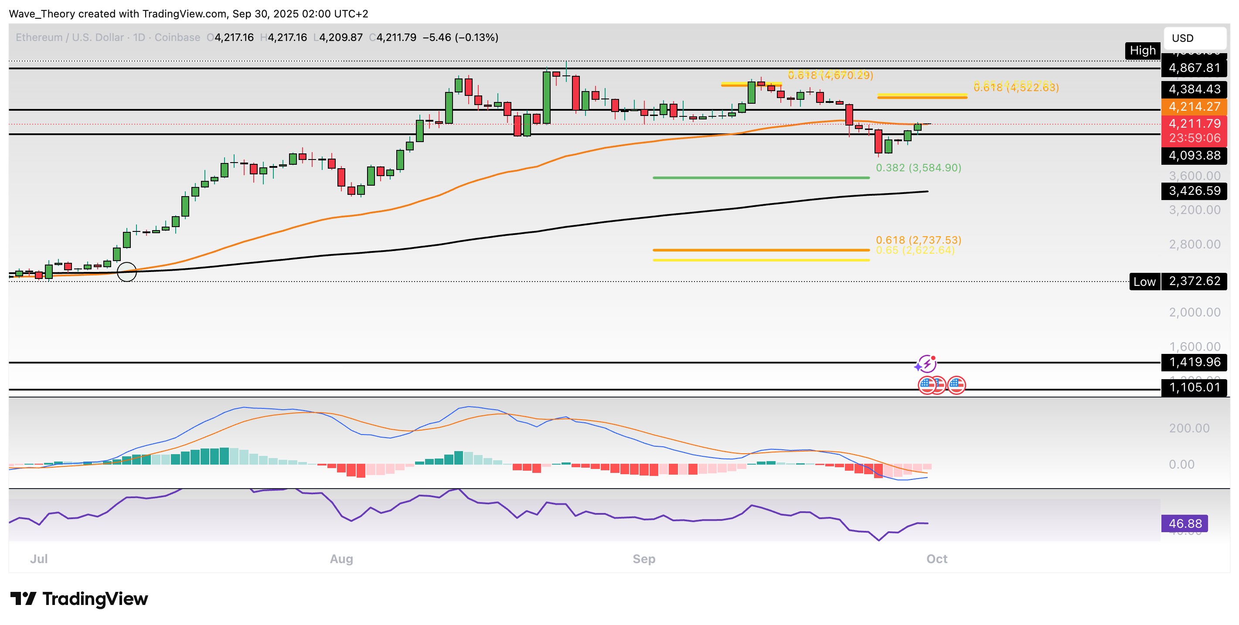This screenshot has width=1239, height=625.
Task: Open the 1D timeframe selector
Action: coord(140,37)
